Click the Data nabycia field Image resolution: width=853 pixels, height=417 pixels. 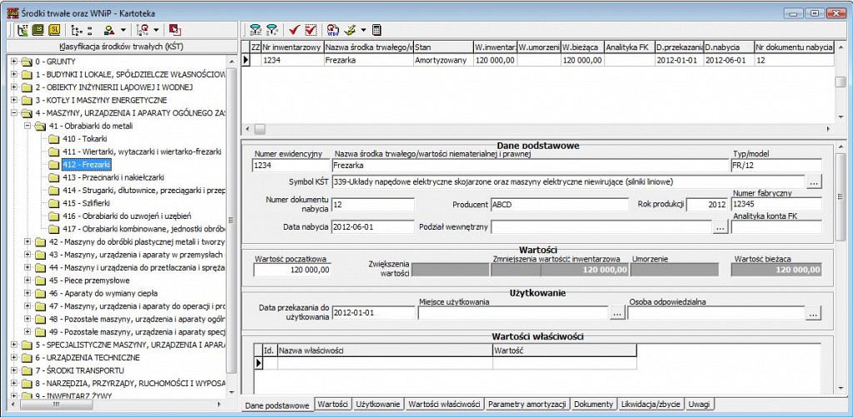point(372,226)
